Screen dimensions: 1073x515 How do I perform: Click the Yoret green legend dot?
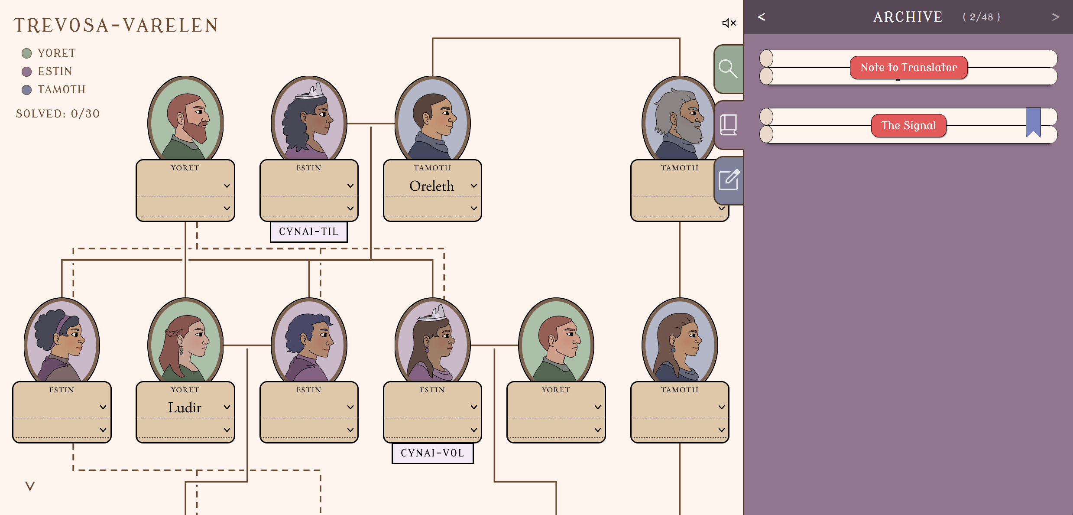(27, 53)
